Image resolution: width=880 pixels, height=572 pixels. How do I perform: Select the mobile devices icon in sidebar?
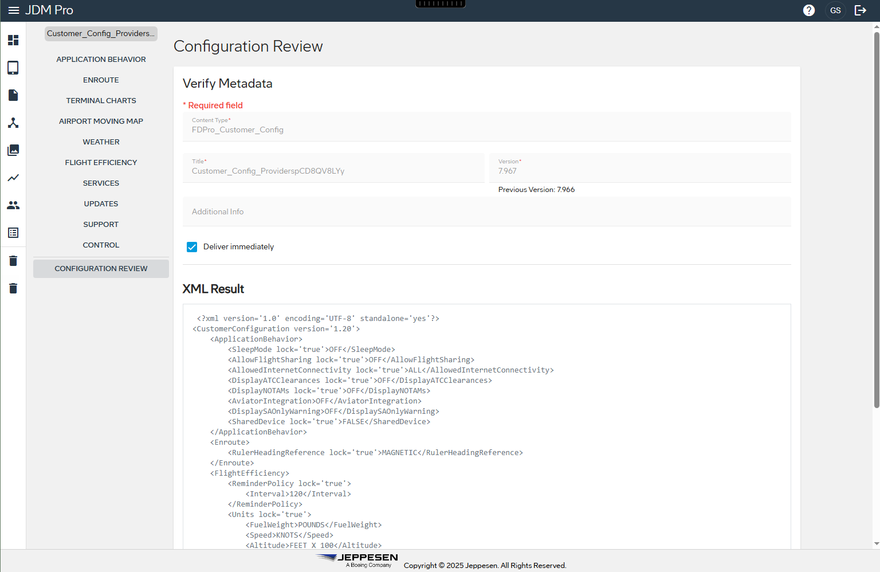(x=13, y=68)
